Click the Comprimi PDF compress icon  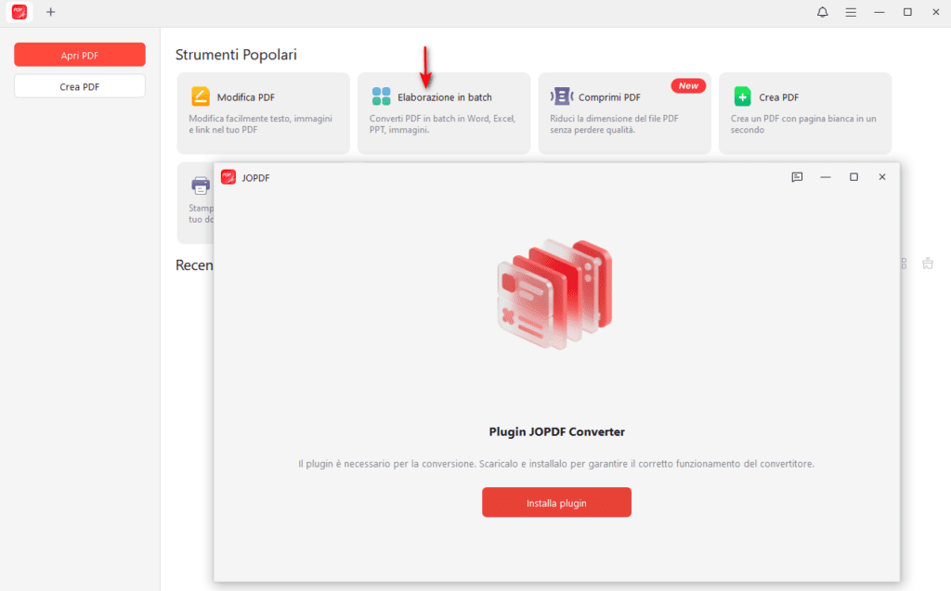point(562,96)
